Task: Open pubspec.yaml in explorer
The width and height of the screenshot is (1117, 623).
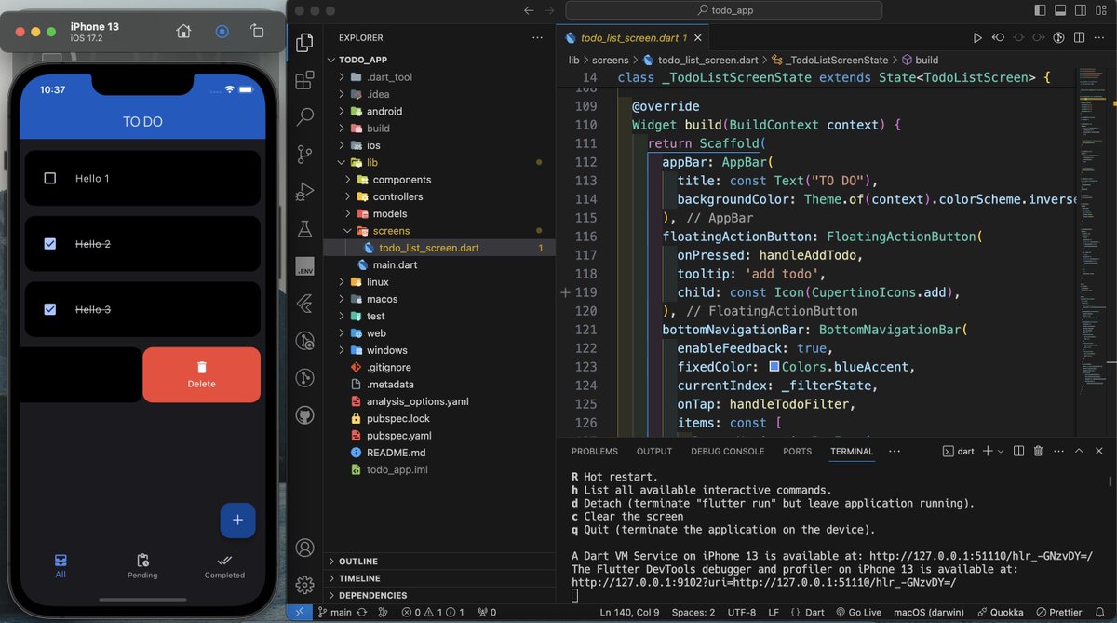Action: (438, 435)
